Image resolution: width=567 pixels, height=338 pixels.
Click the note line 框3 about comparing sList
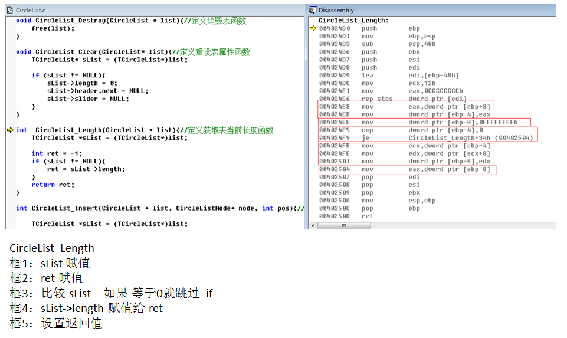point(112,293)
